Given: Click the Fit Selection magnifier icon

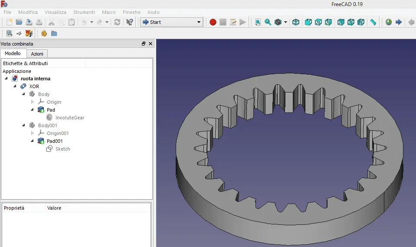Looking at the screenshot, I should (x=268, y=22).
